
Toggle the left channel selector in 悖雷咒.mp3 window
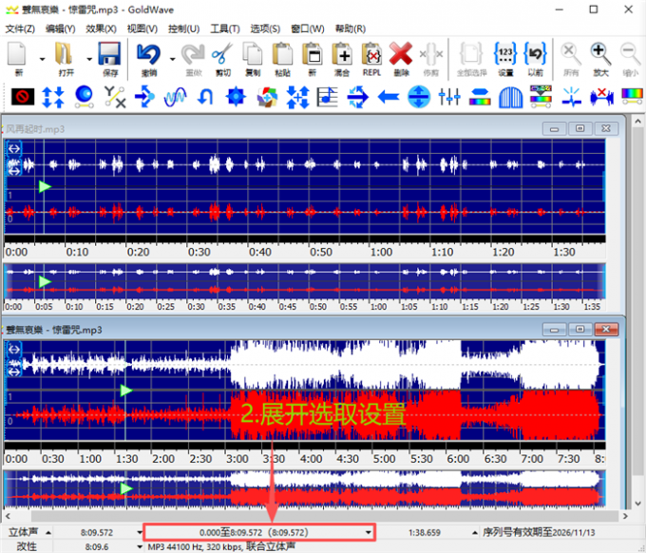coord(14,349)
